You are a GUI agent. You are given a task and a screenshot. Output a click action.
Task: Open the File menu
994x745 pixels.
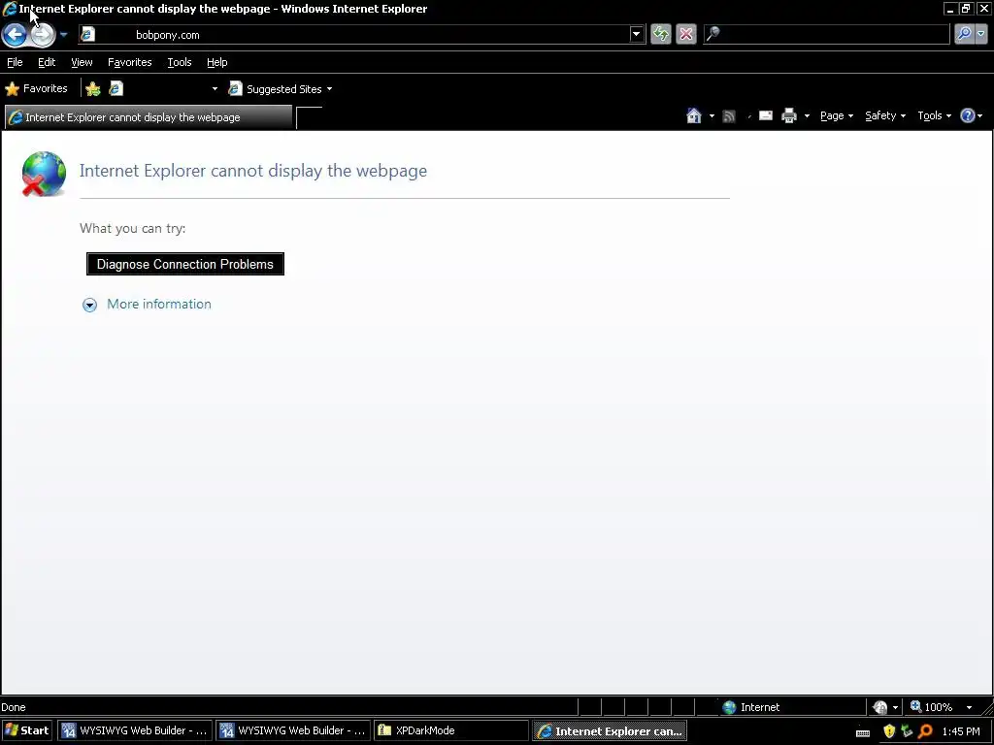(x=15, y=62)
